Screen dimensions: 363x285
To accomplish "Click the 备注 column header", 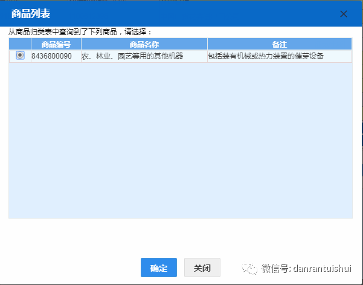I will tap(280, 44).
